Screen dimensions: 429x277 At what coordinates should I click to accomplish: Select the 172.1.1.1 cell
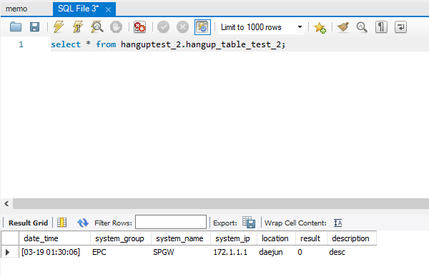pos(234,252)
